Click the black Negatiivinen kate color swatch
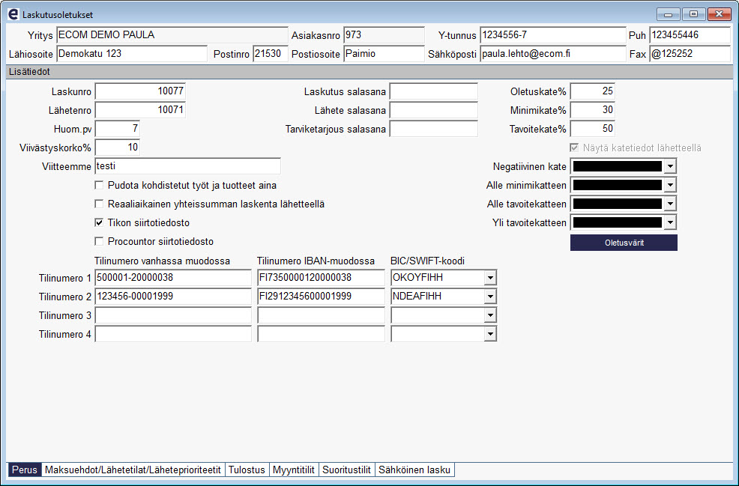 [618, 166]
